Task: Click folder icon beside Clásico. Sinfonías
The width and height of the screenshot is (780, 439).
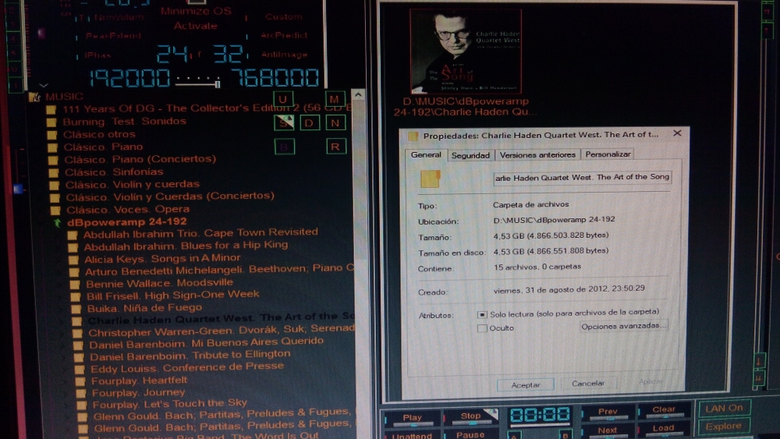Action: 53,172
